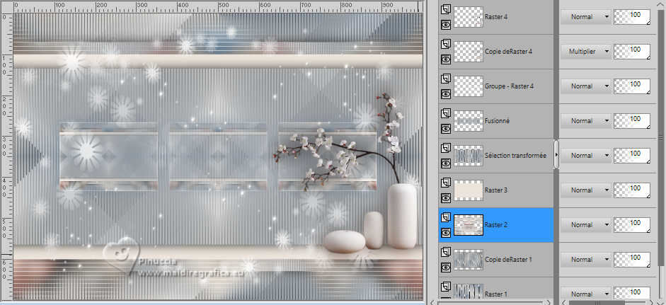Select the Raster 3 layer name
The image size is (666, 305).
(x=496, y=190)
